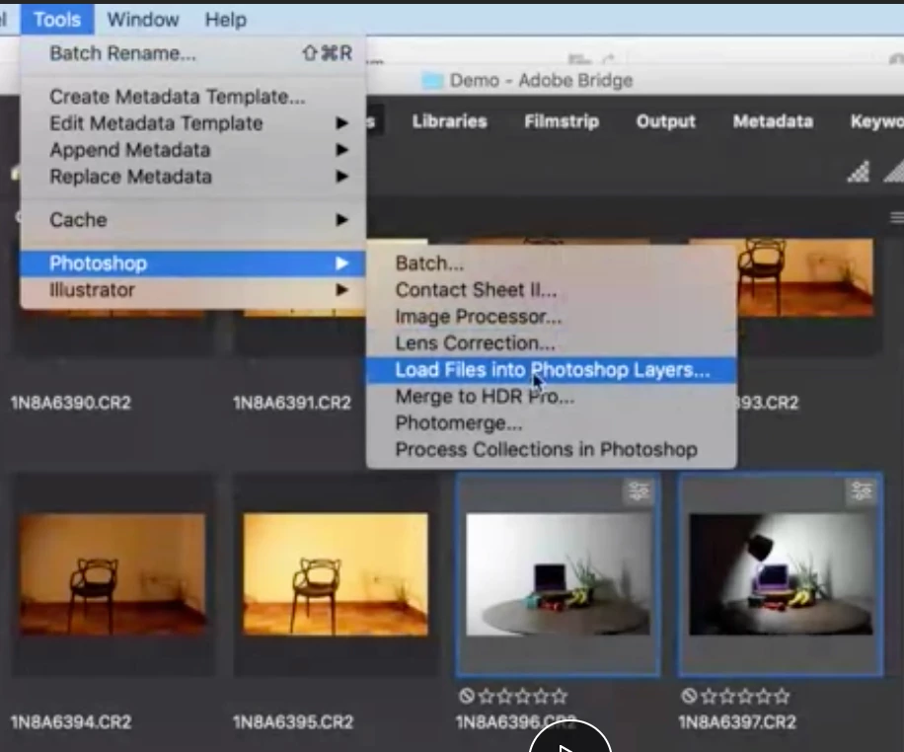Viewport: 904px width, 752px height.
Task: Expand Replace Metadata submenu
Action: (x=192, y=177)
